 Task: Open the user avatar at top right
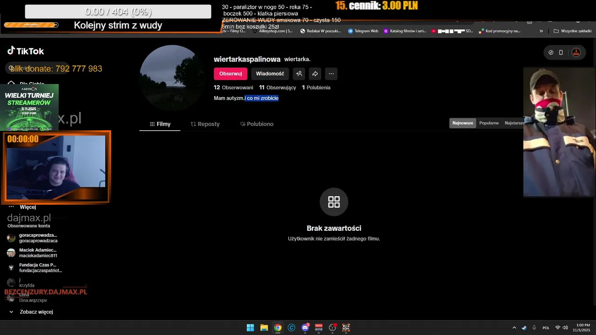576,53
